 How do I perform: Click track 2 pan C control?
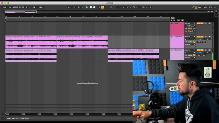(208, 39)
